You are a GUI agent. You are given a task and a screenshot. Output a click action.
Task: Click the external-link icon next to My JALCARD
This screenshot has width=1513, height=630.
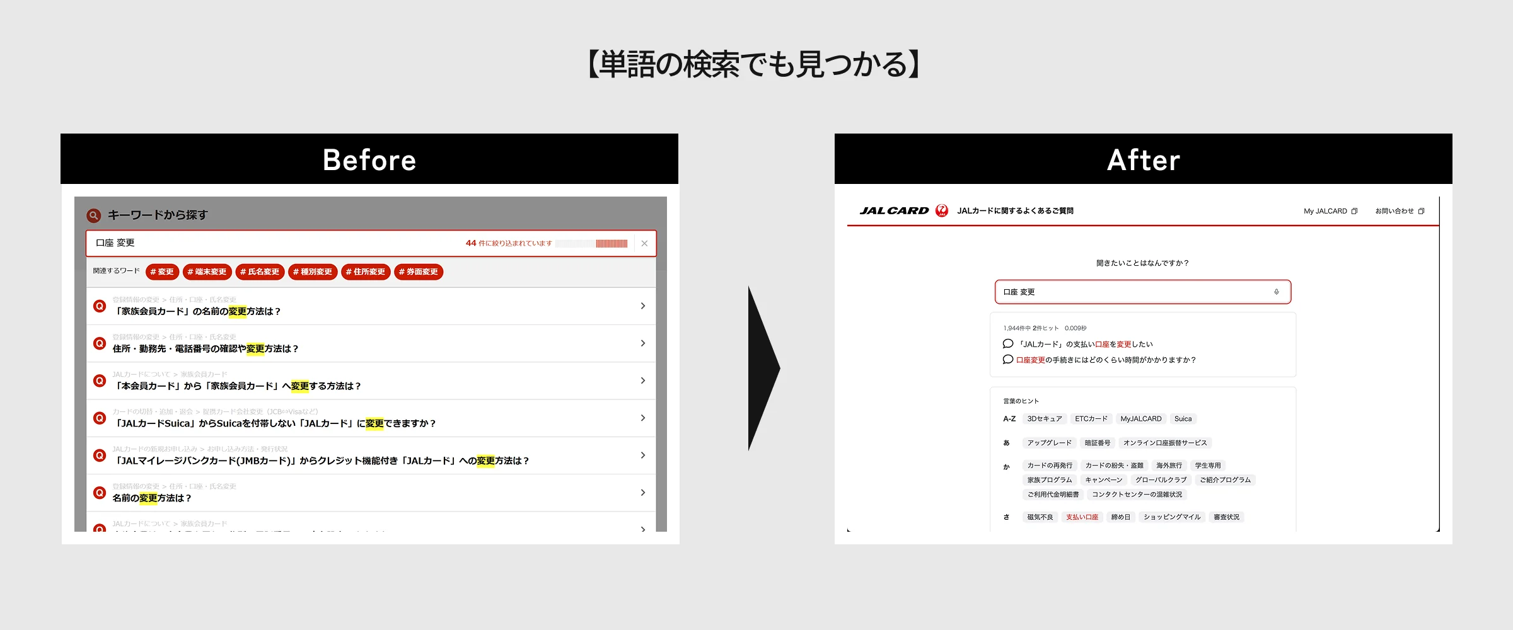tap(1354, 210)
